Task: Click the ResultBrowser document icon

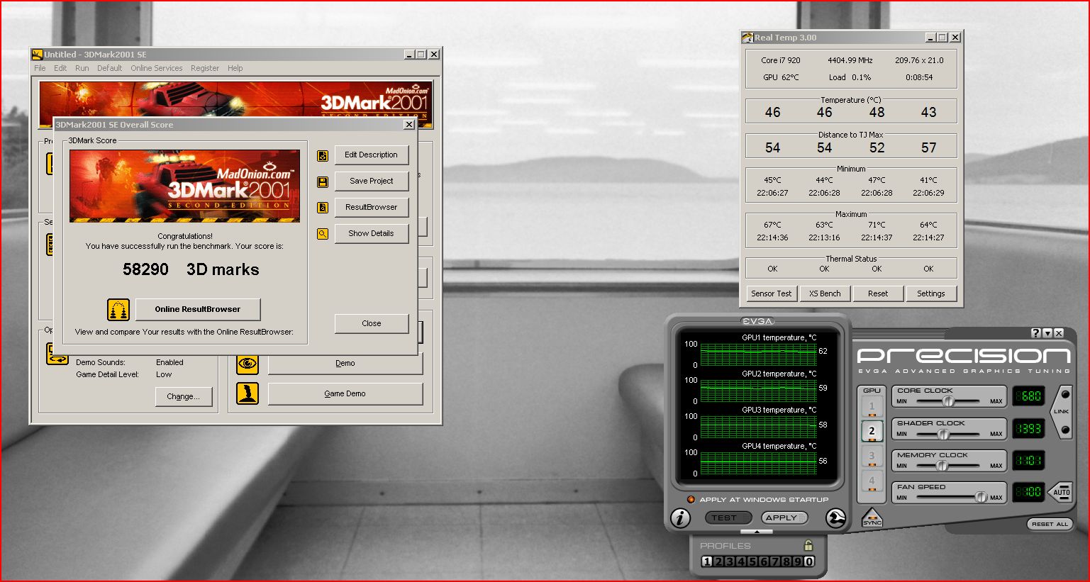Action: [323, 208]
